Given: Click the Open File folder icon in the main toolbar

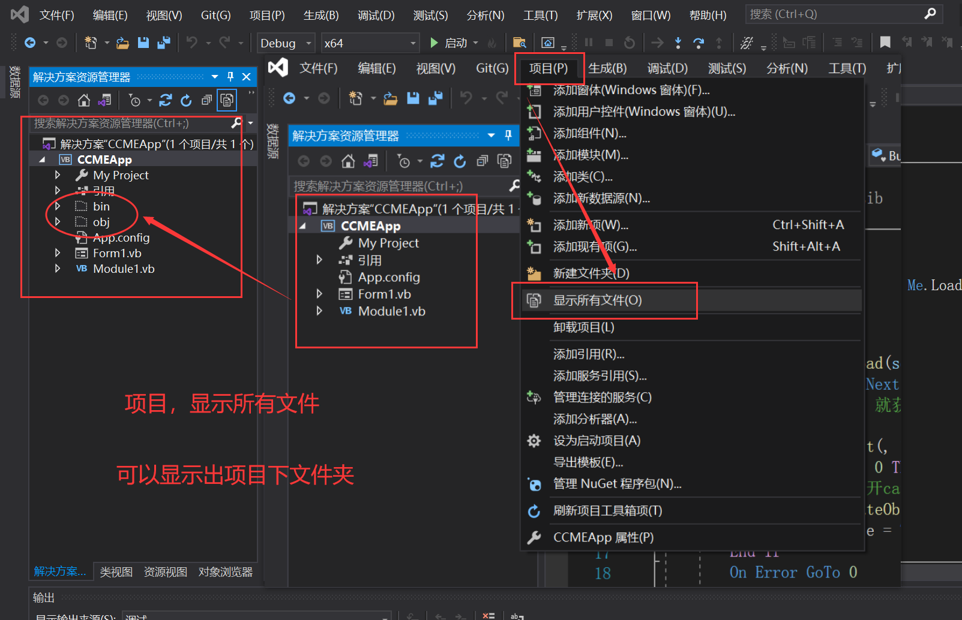Looking at the screenshot, I should point(122,43).
